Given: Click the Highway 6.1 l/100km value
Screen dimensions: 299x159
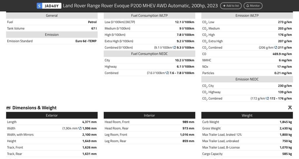Looking at the screenshot, I should point(185,67).
